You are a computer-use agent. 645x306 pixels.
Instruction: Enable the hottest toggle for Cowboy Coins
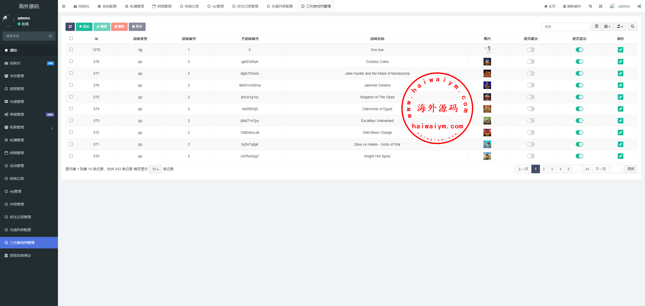tap(531, 62)
